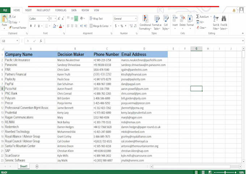Screen dimensions: 246x174
Task: Toggle Wrap Text
Action: point(96,18)
